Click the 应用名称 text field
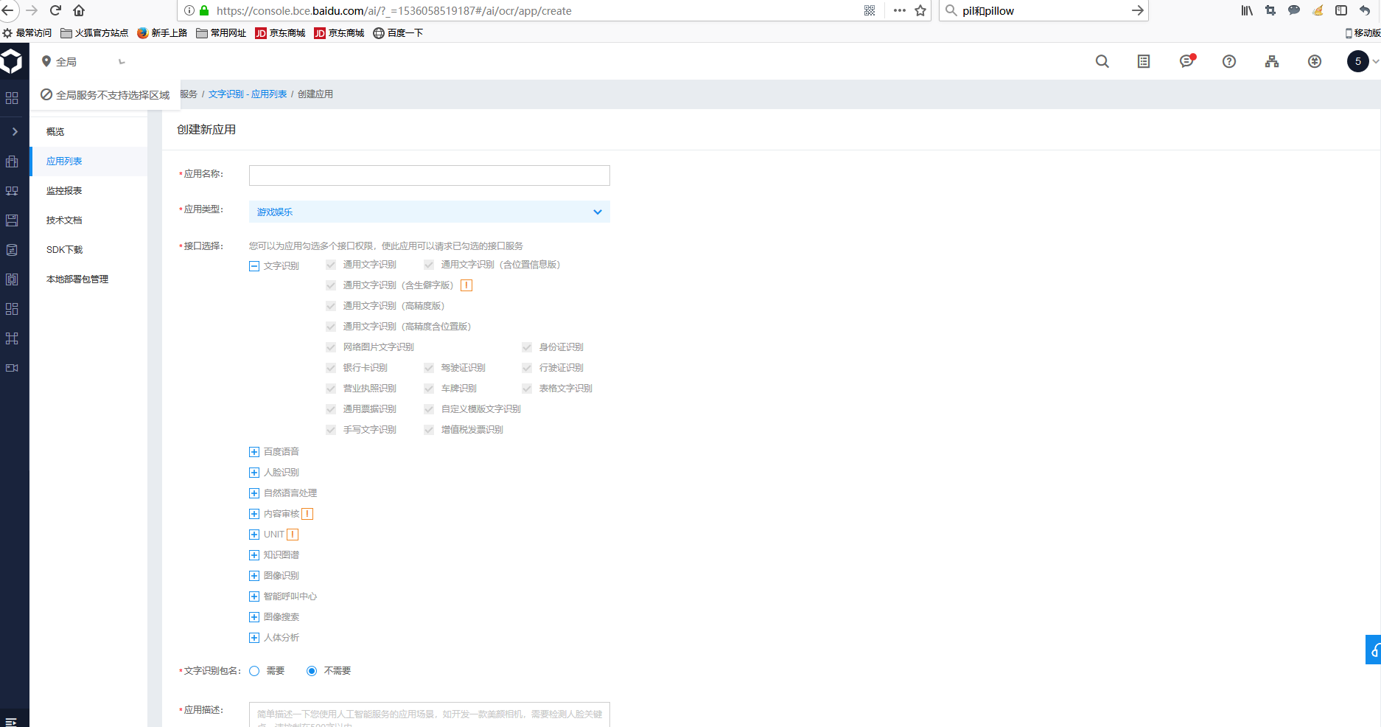The width and height of the screenshot is (1381, 727). (x=430, y=175)
